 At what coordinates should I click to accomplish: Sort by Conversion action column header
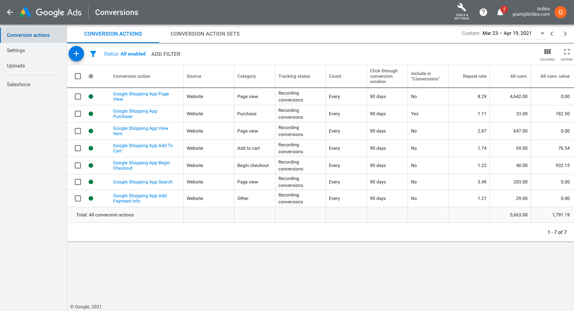click(x=132, y=76)
